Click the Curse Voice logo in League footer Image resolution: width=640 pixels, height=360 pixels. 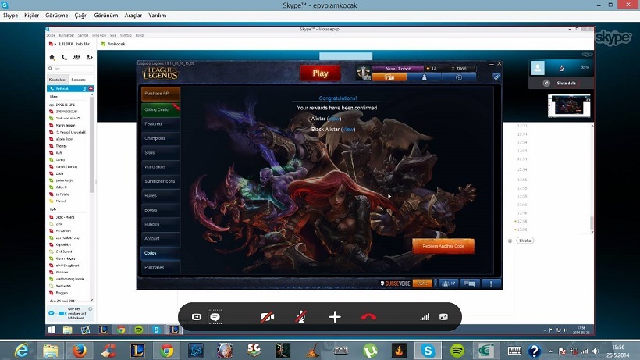(x=395, y=283)
